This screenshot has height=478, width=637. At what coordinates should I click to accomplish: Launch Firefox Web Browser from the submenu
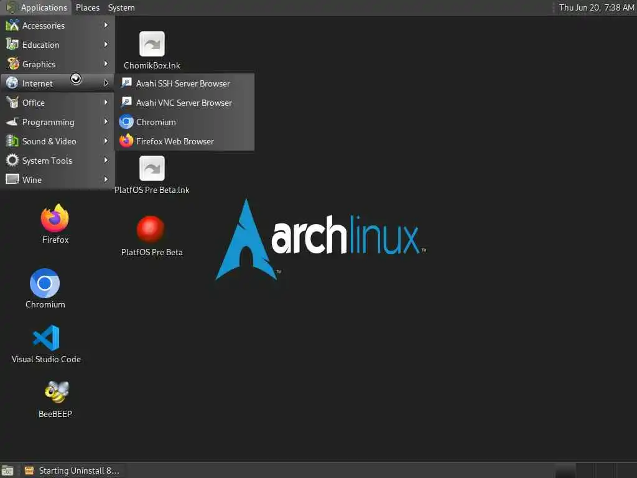pyautogui.click(x=185, y=141)
